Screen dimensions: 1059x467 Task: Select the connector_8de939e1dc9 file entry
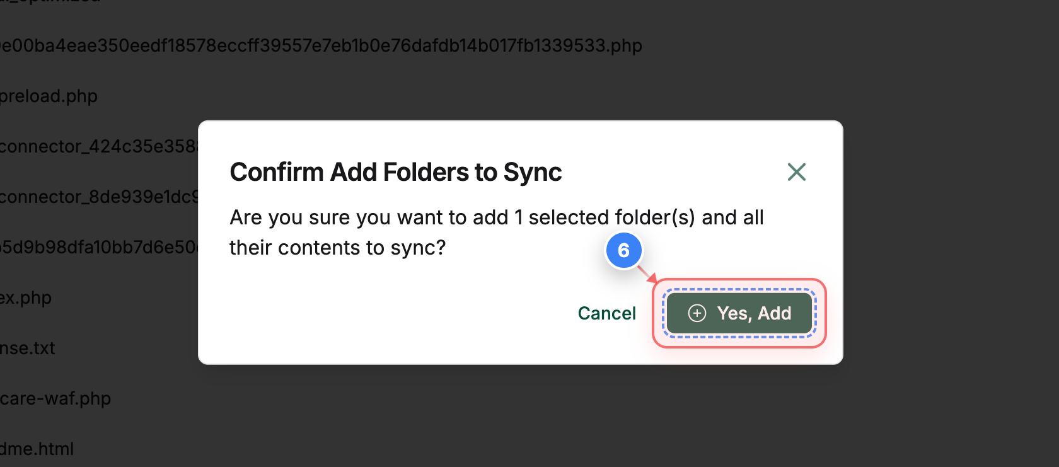[x=98, y=197]
